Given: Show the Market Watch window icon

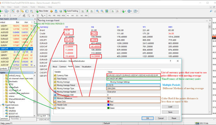Looking at the screenshot, I should click(13, 11).
